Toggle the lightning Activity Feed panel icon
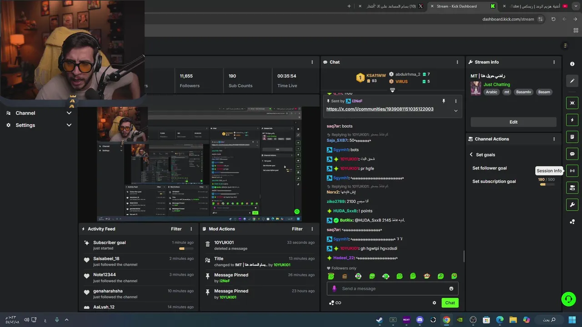582x327 pixels. coord(572,120)
